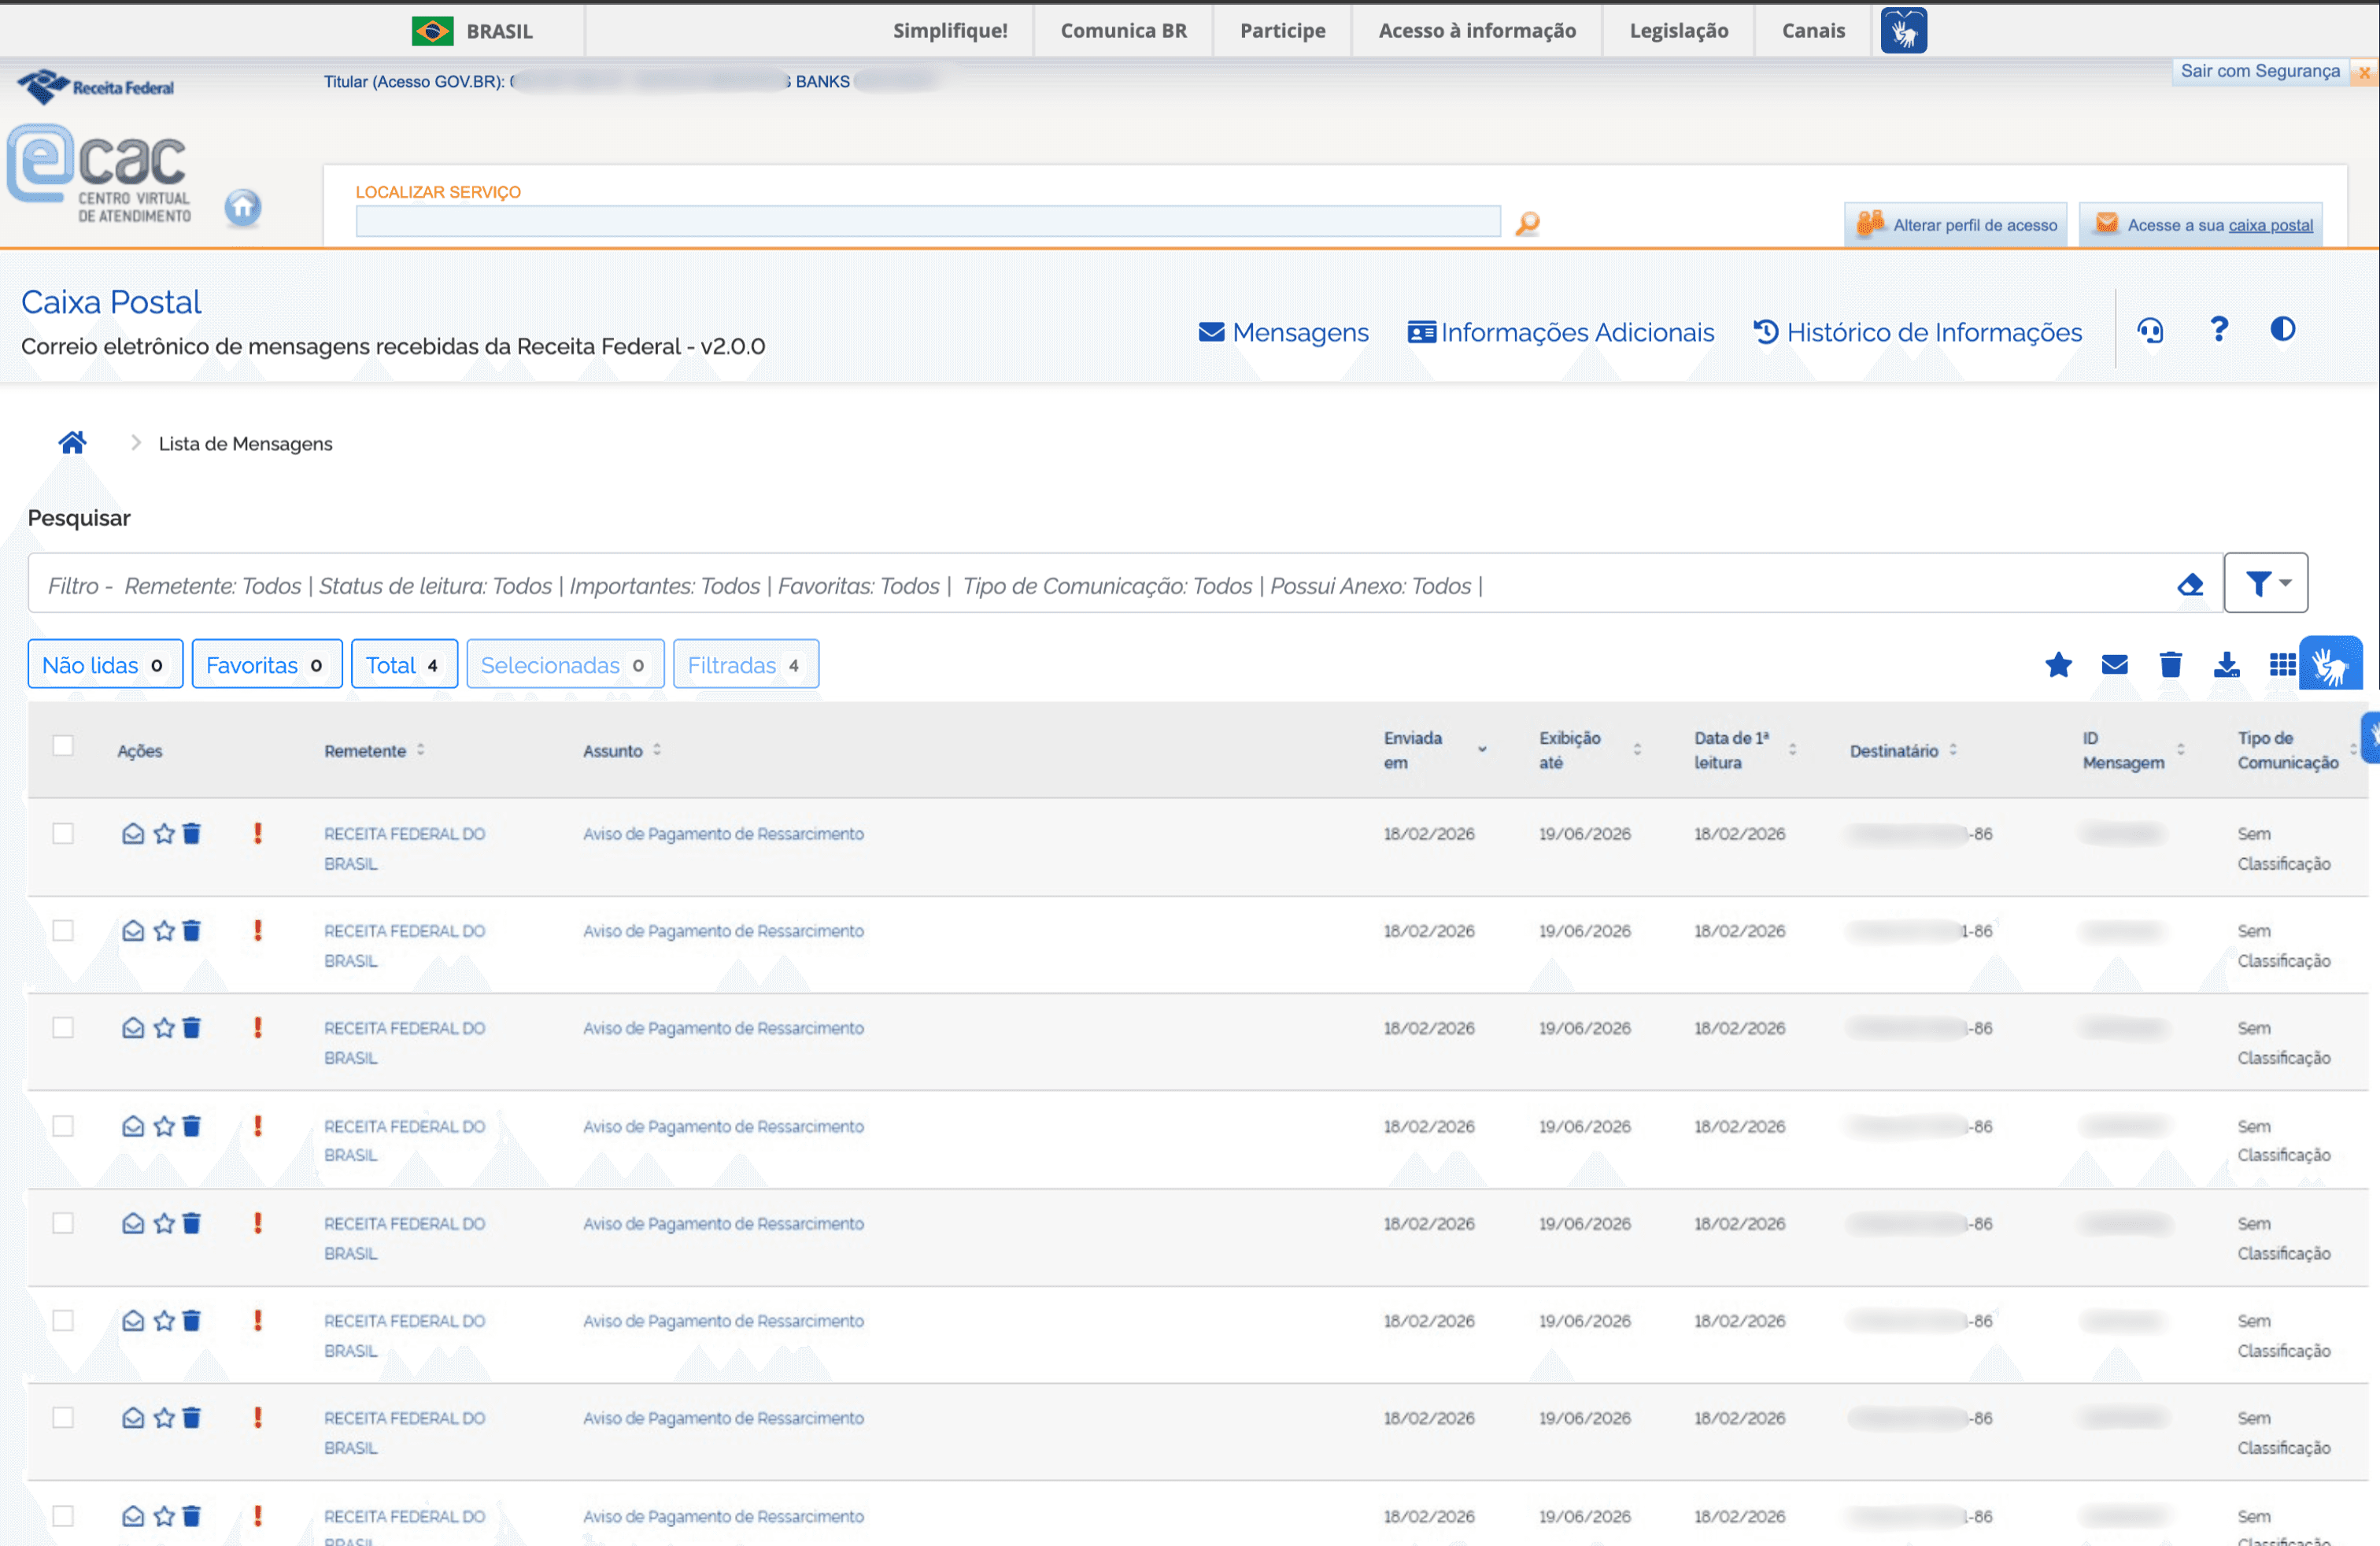Image resolution: width=2380 pixels, height=1546 pixels.
Task: Open the filter dropdown funnel button
Action: click(2265, 583)
